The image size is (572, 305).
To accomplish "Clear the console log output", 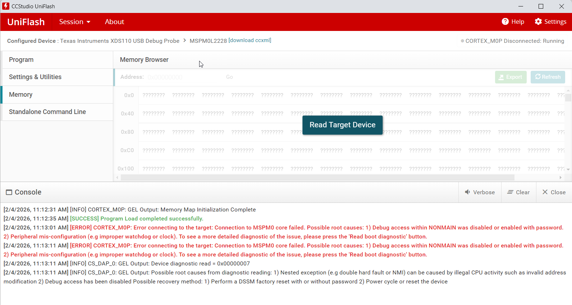I will pos(518,192).
